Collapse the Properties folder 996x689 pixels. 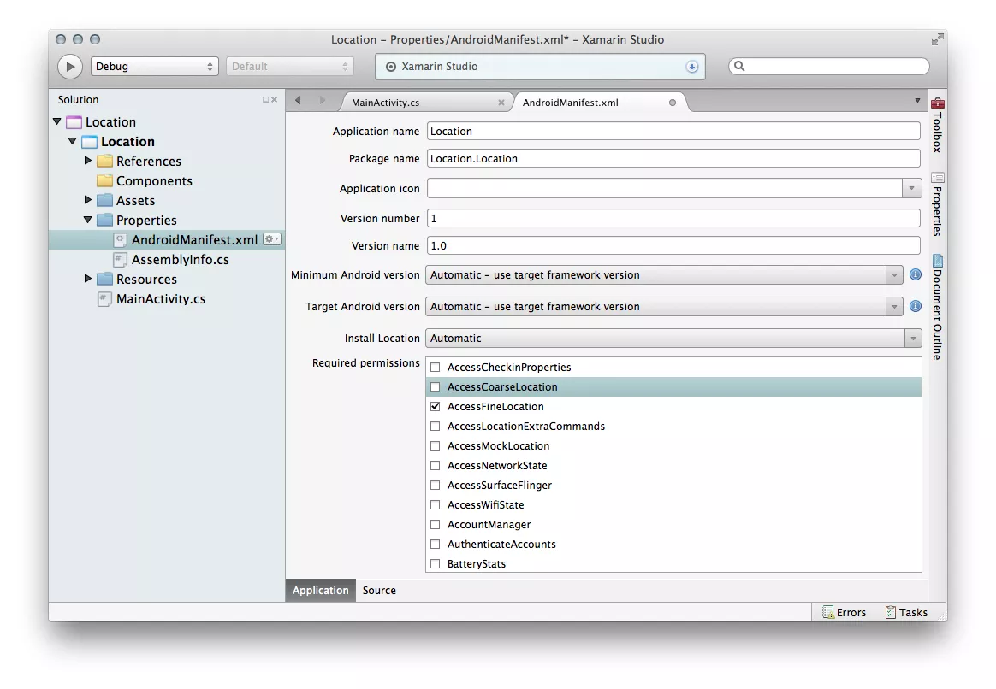(87, 220)
